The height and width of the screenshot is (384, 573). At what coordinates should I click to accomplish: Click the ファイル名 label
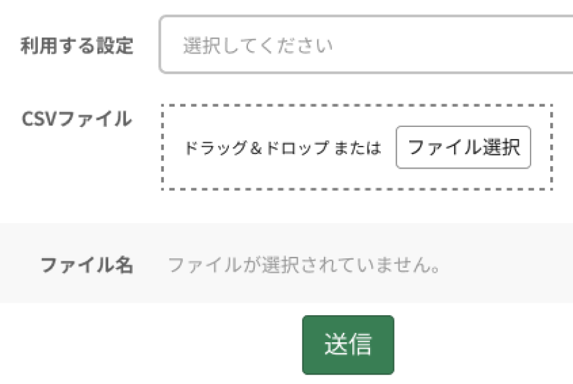coord(87,265)
